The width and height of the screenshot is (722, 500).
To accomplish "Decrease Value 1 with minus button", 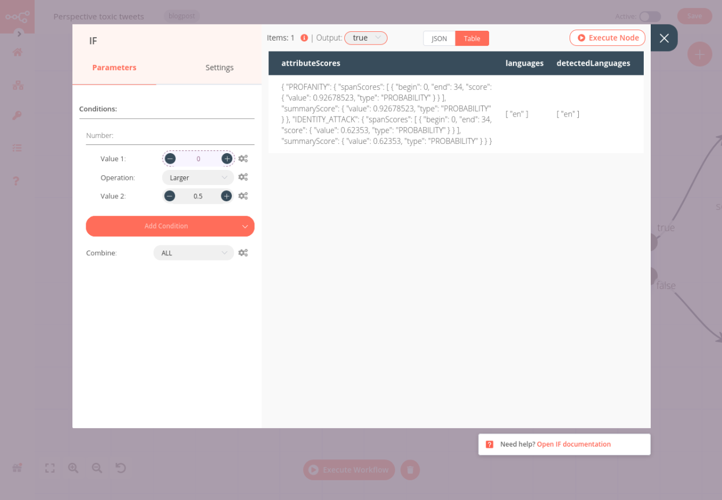I will pos(170,158).
